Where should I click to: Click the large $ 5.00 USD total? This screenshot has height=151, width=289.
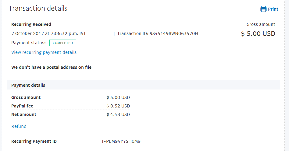pyautogui.click(x=258, y=34)
